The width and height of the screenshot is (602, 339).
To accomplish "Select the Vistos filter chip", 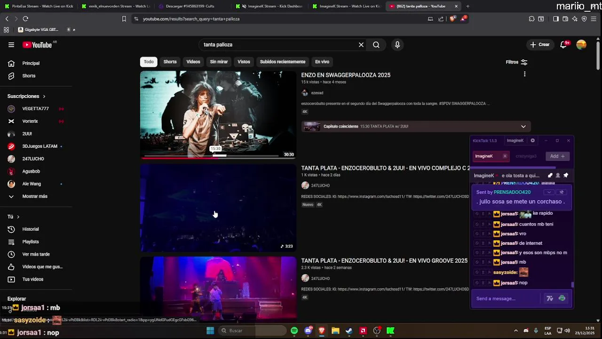I will click(244, 62).
